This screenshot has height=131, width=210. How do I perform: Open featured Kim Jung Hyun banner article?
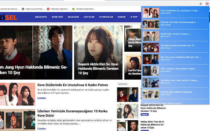36,52
